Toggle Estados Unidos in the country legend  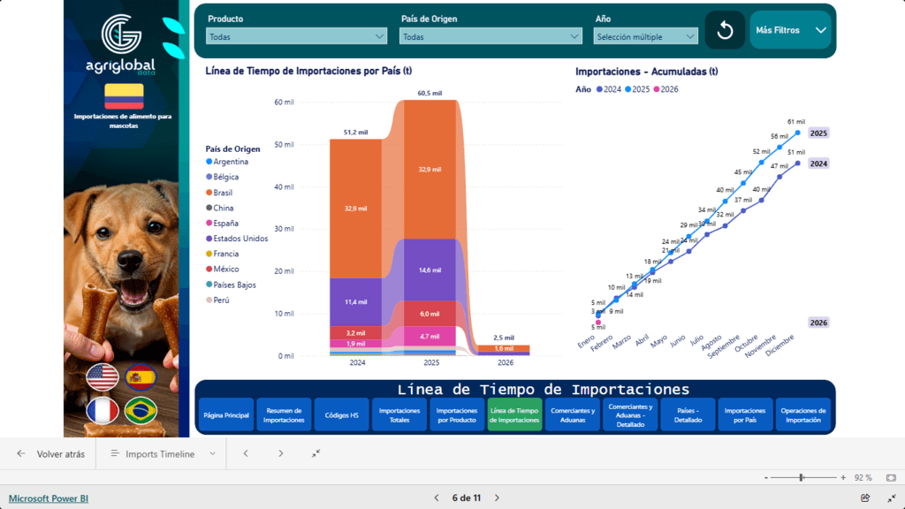(x=240, y=238)
